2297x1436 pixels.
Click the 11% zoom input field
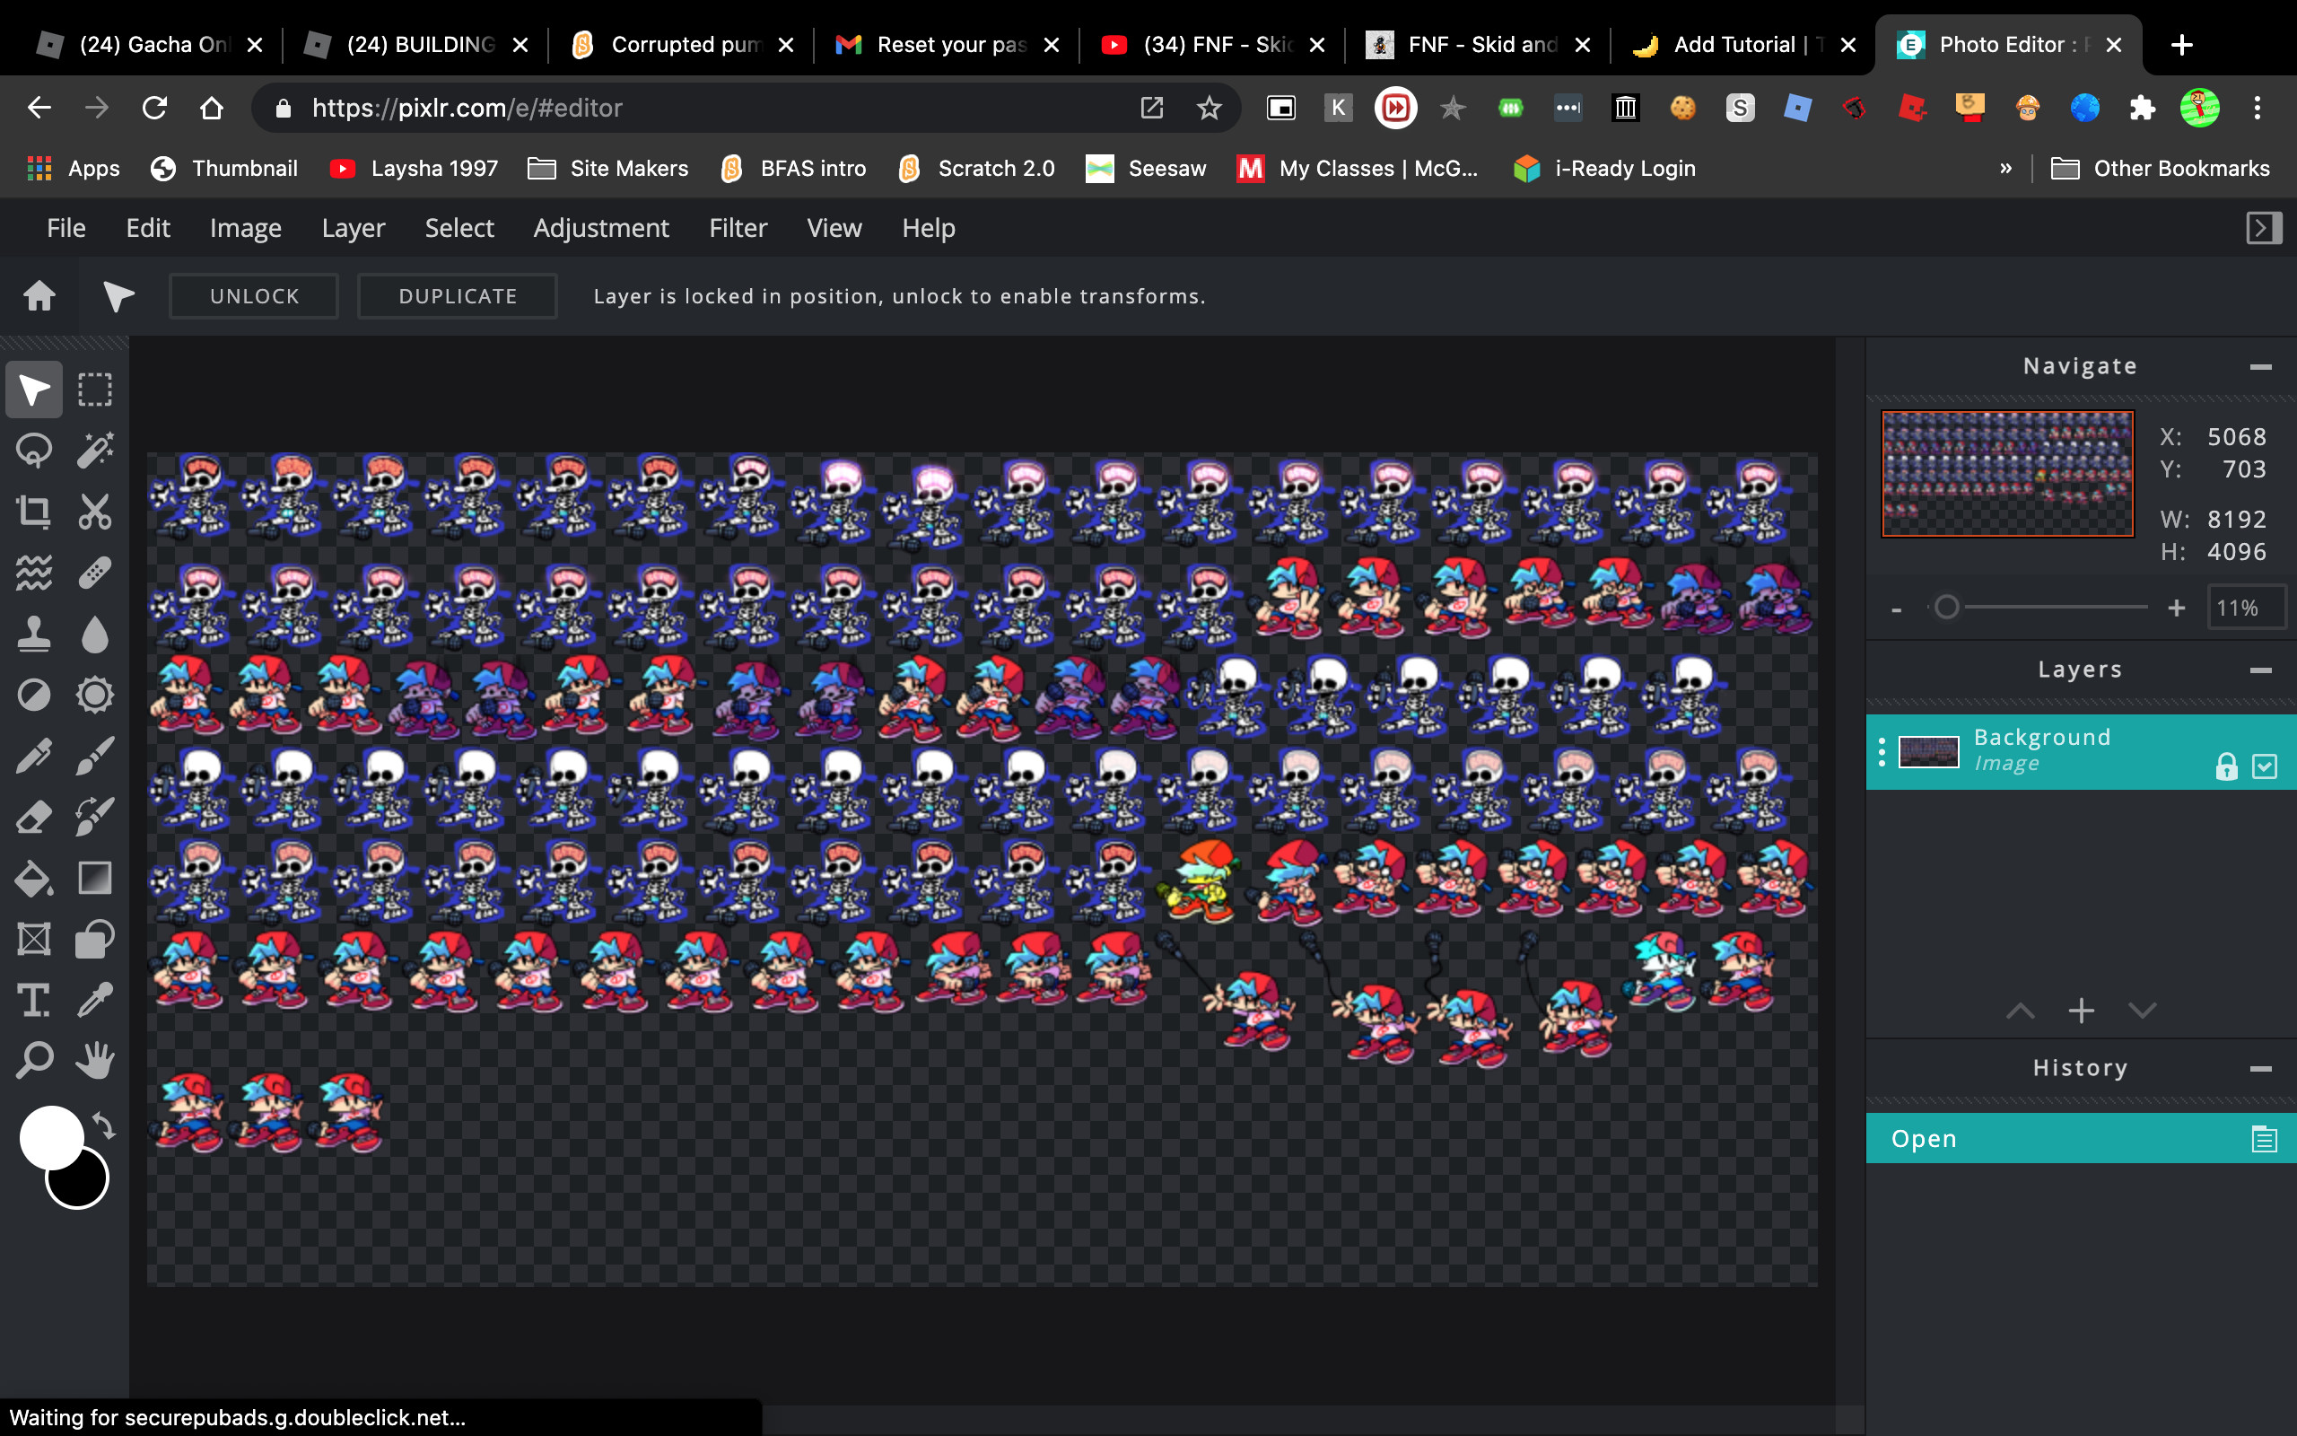[x=2246, y=608]
